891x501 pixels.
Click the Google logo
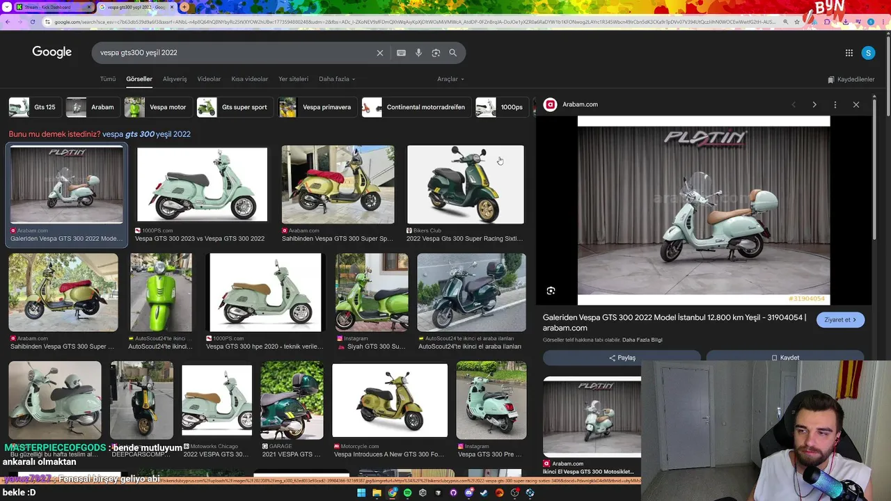click(52, 52)
